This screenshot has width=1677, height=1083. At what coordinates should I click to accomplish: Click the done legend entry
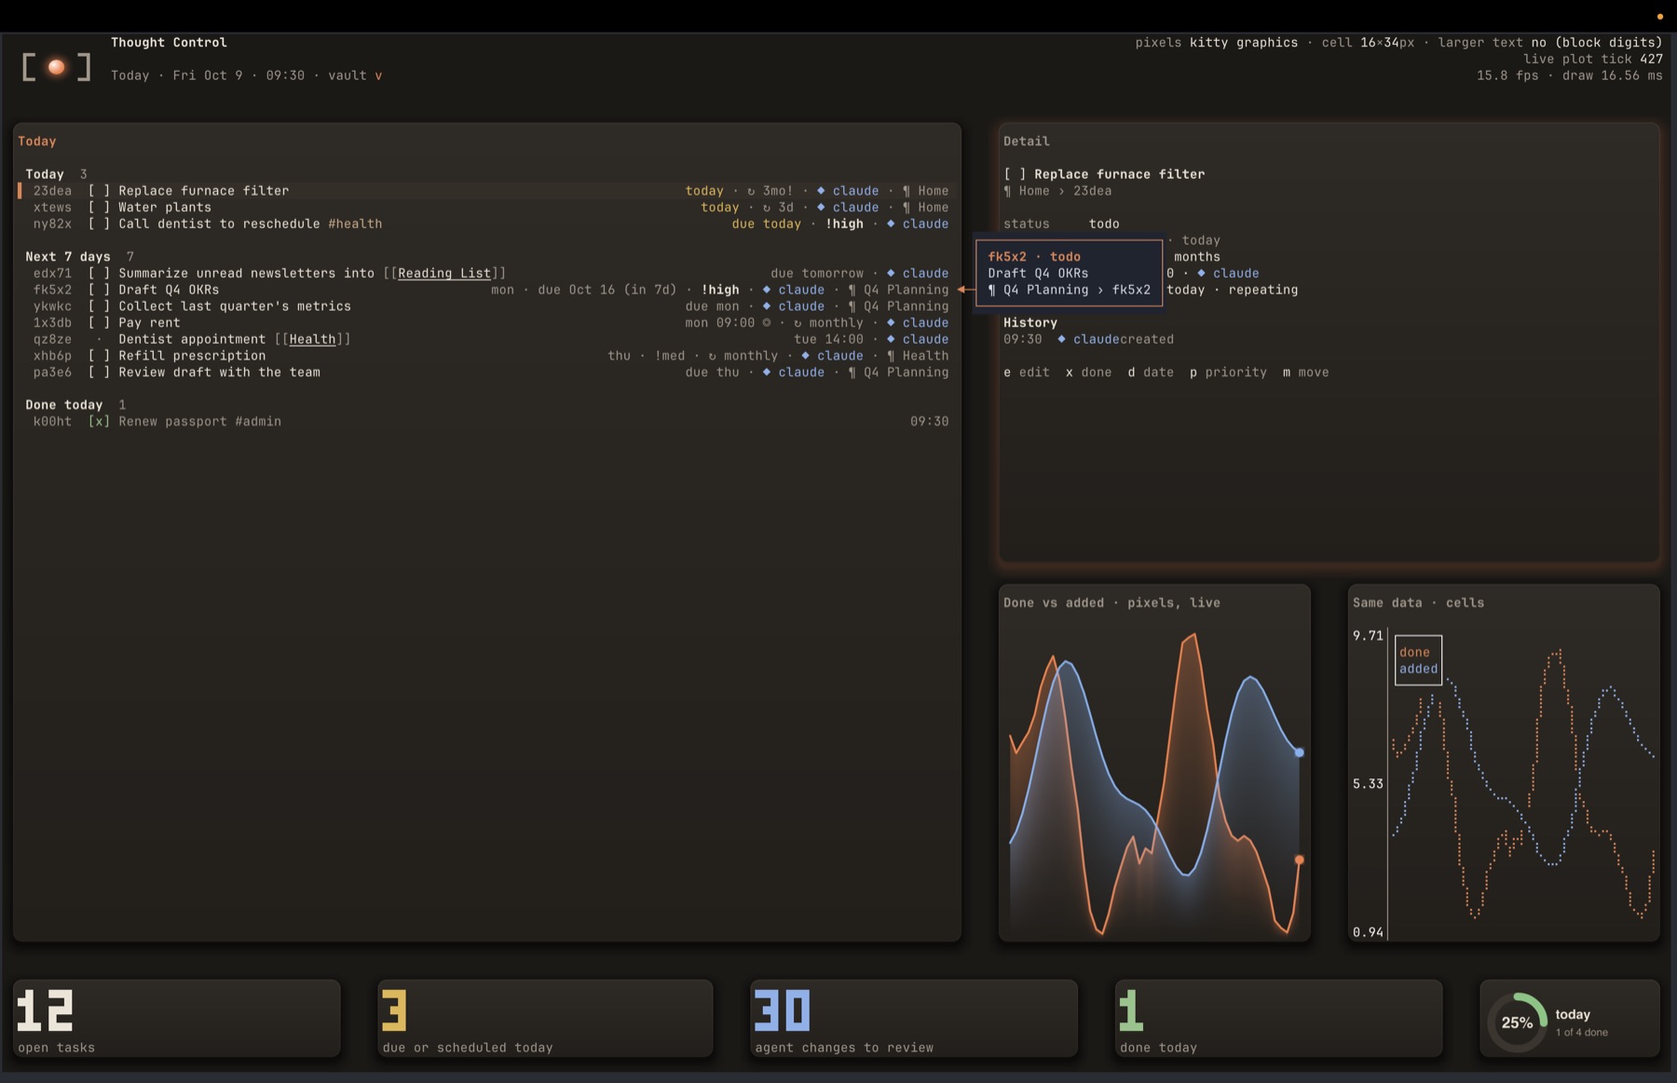click(x=1414, y=652)
